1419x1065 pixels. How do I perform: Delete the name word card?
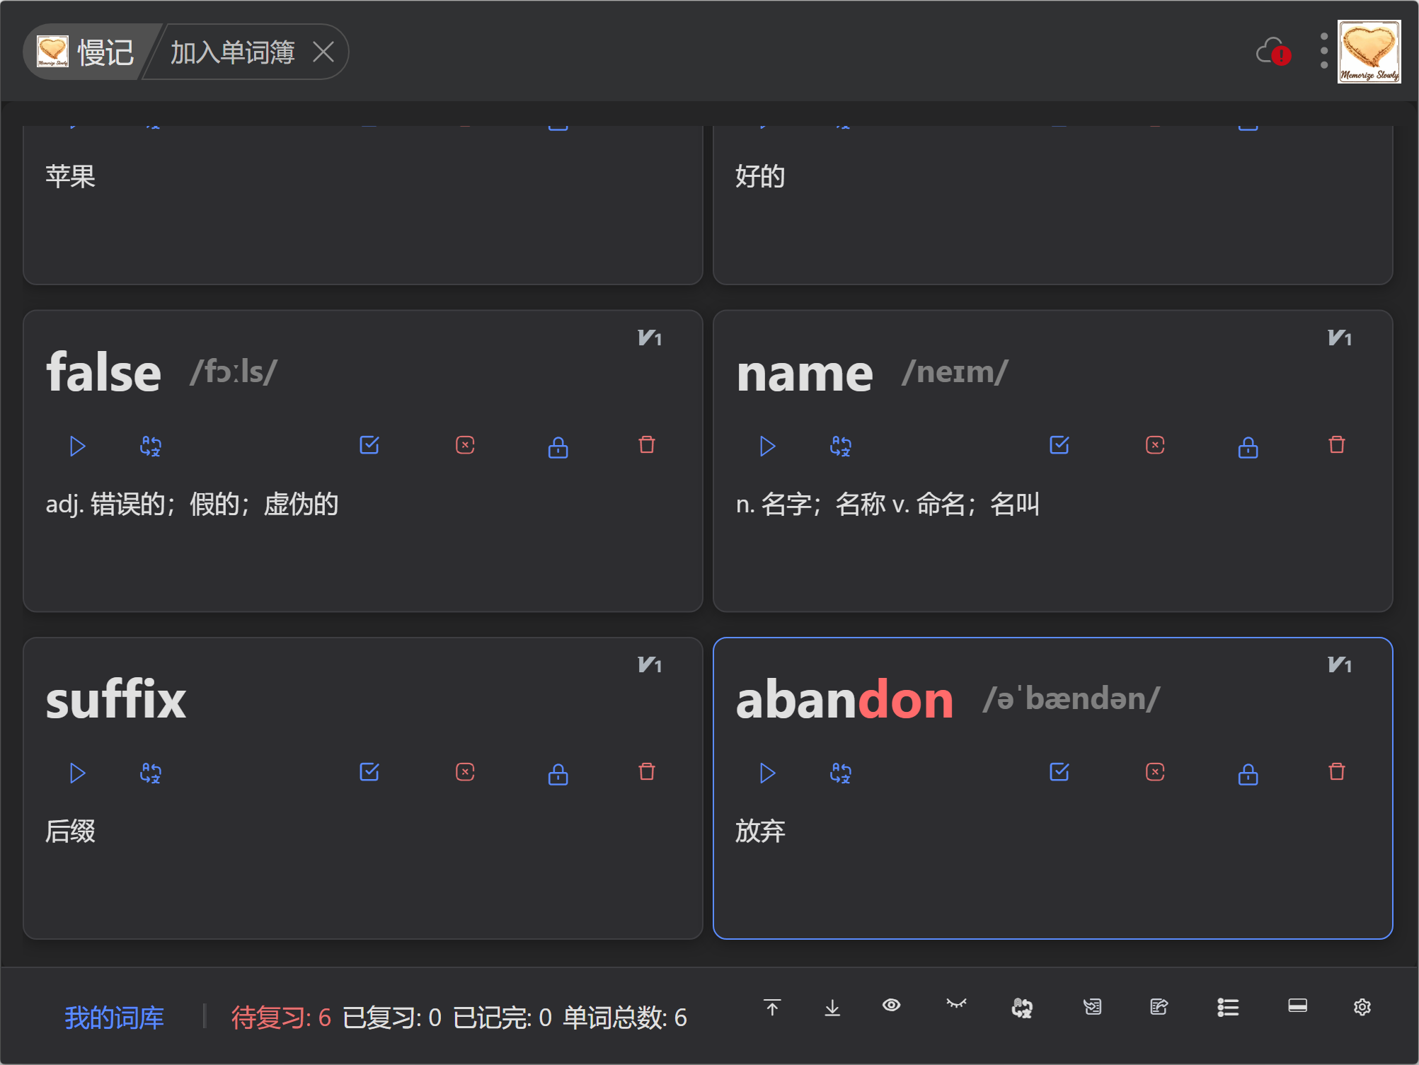1337,444
